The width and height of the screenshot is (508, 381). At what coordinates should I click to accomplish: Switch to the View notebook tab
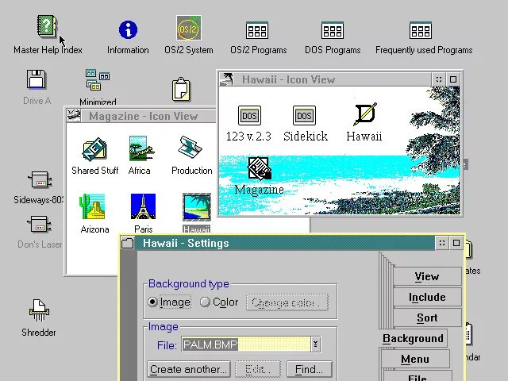(427, 276)
